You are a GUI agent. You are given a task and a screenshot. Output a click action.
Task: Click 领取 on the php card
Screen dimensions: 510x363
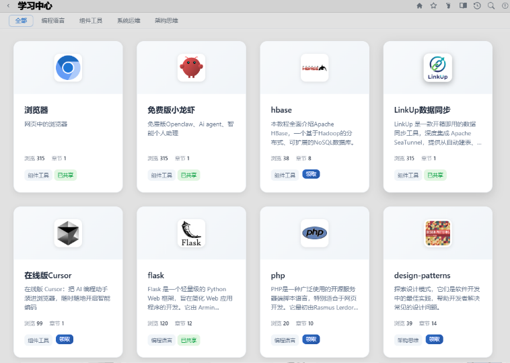click(311, 339)
